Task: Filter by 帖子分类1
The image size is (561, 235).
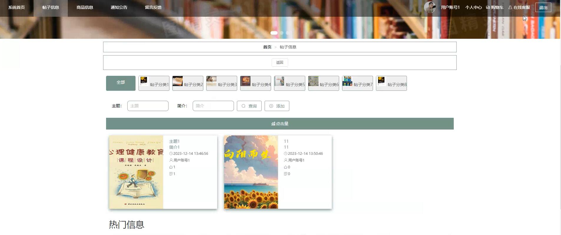Action: tap(154, 83)
